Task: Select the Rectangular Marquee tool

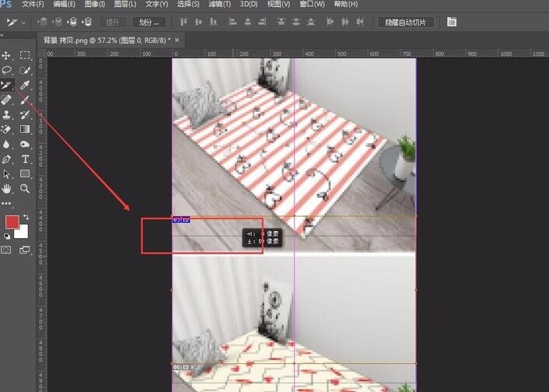Action: (25, 55)
